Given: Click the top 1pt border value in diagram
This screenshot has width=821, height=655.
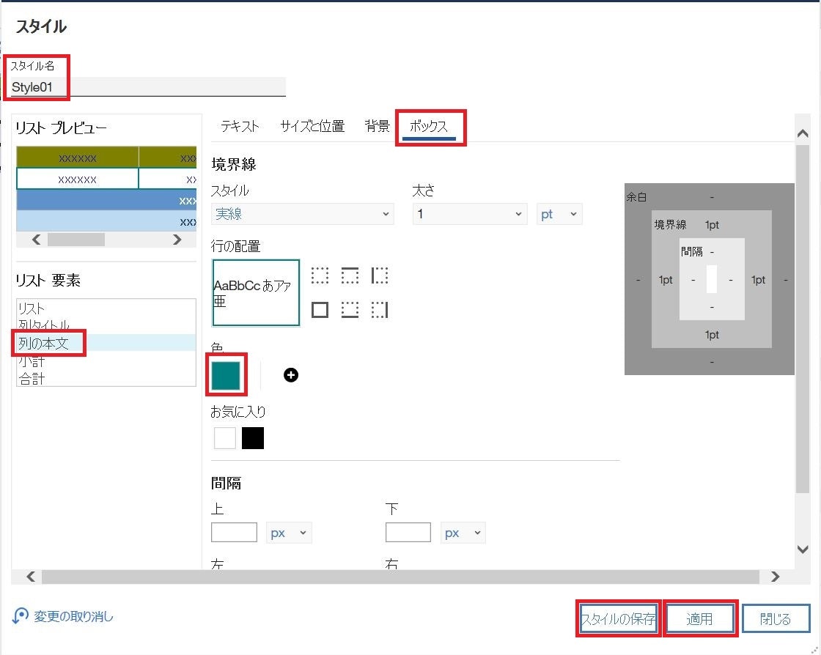Looking at the screenshot, I should [x=712, y=225].
